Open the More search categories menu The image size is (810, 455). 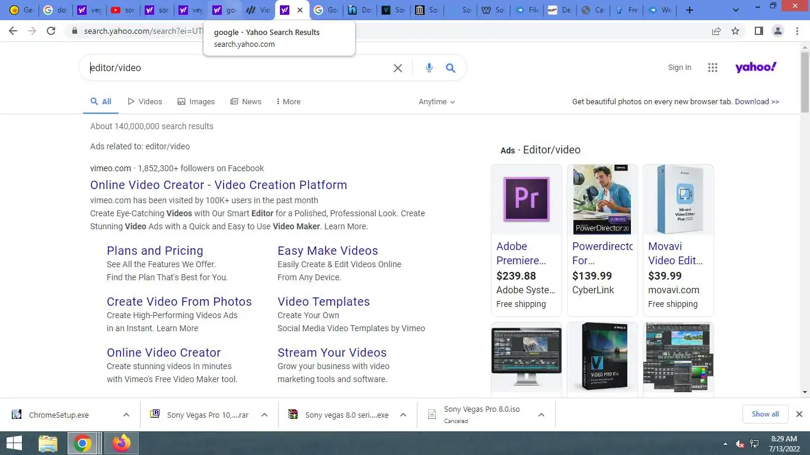point(288,102)
